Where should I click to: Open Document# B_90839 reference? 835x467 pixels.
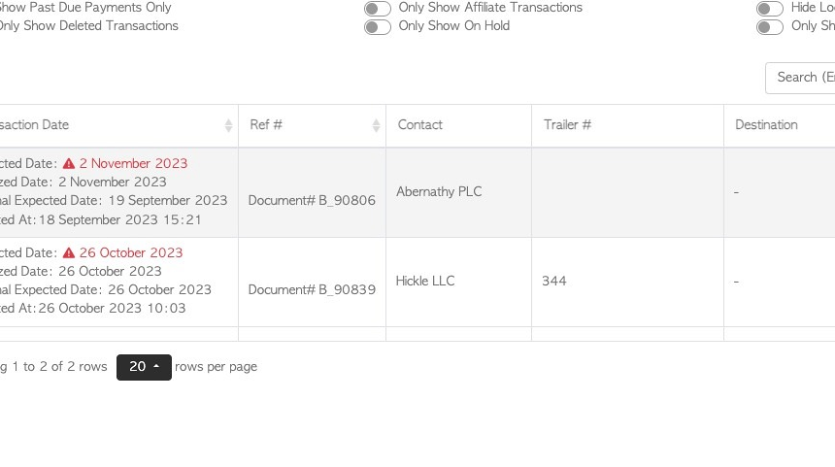click(x=312, y=289)
